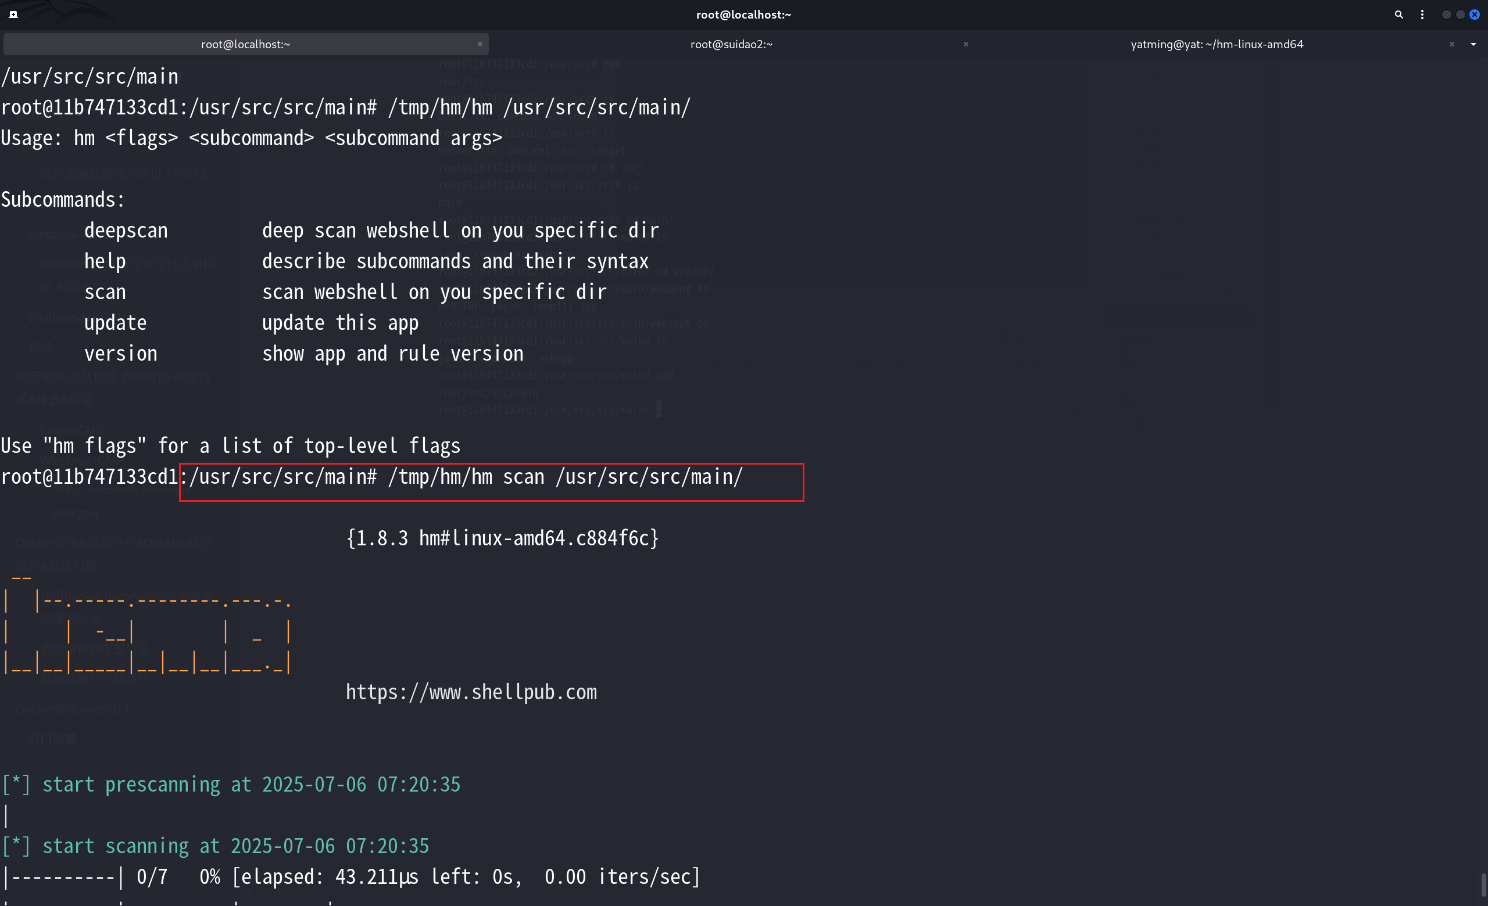Close the terminal window with the blue X
The height and width of the screenshot is (906, 1488).
[1474, 15]
